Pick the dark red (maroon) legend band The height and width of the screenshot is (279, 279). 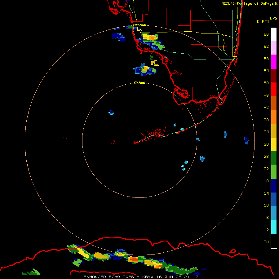[274, 76]
